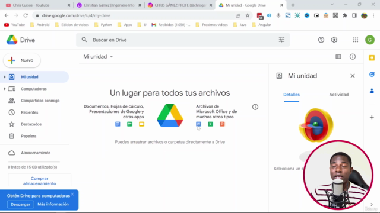Reload the current page
Screen dimensions: 380x213
[x=26, y=15]
